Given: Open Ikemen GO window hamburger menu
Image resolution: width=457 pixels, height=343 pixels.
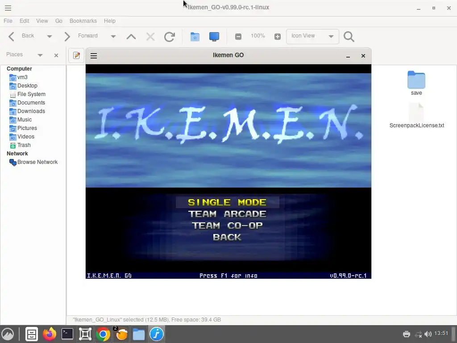Looking at the screenshot, I should coord(94,56).
